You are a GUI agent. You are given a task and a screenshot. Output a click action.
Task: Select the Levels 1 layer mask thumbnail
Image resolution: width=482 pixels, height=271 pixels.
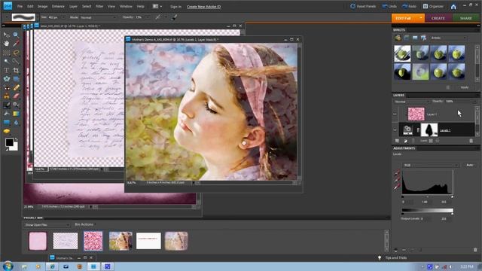tap(429, 130)
